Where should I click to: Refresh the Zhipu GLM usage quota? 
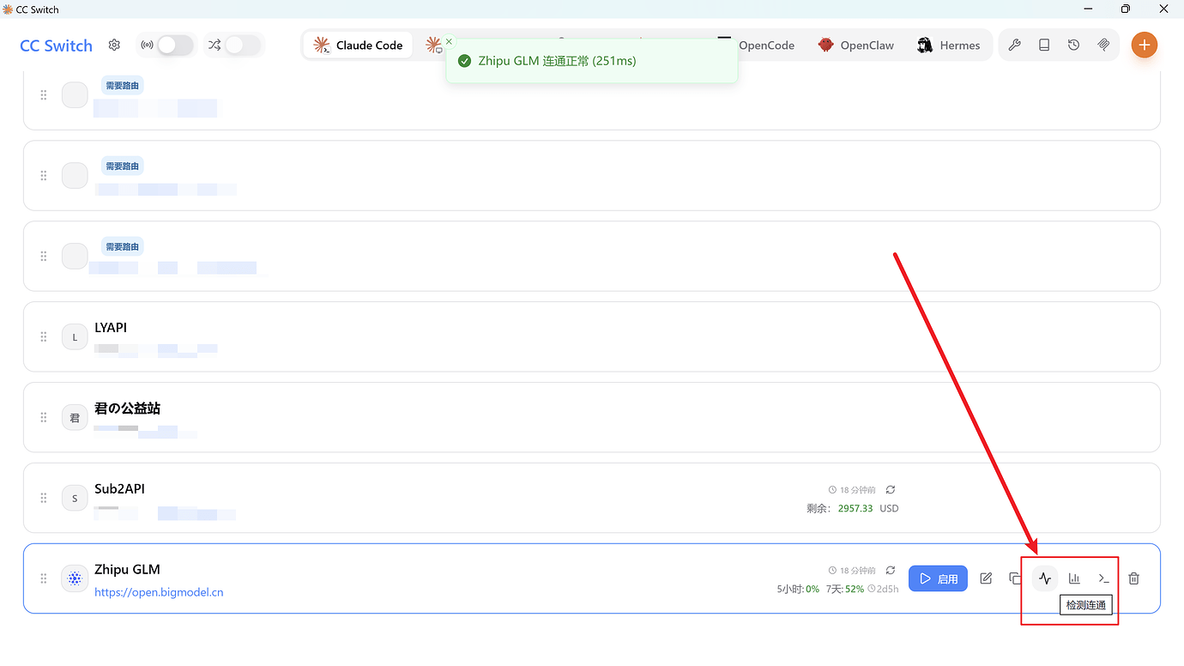click(891, 570)
